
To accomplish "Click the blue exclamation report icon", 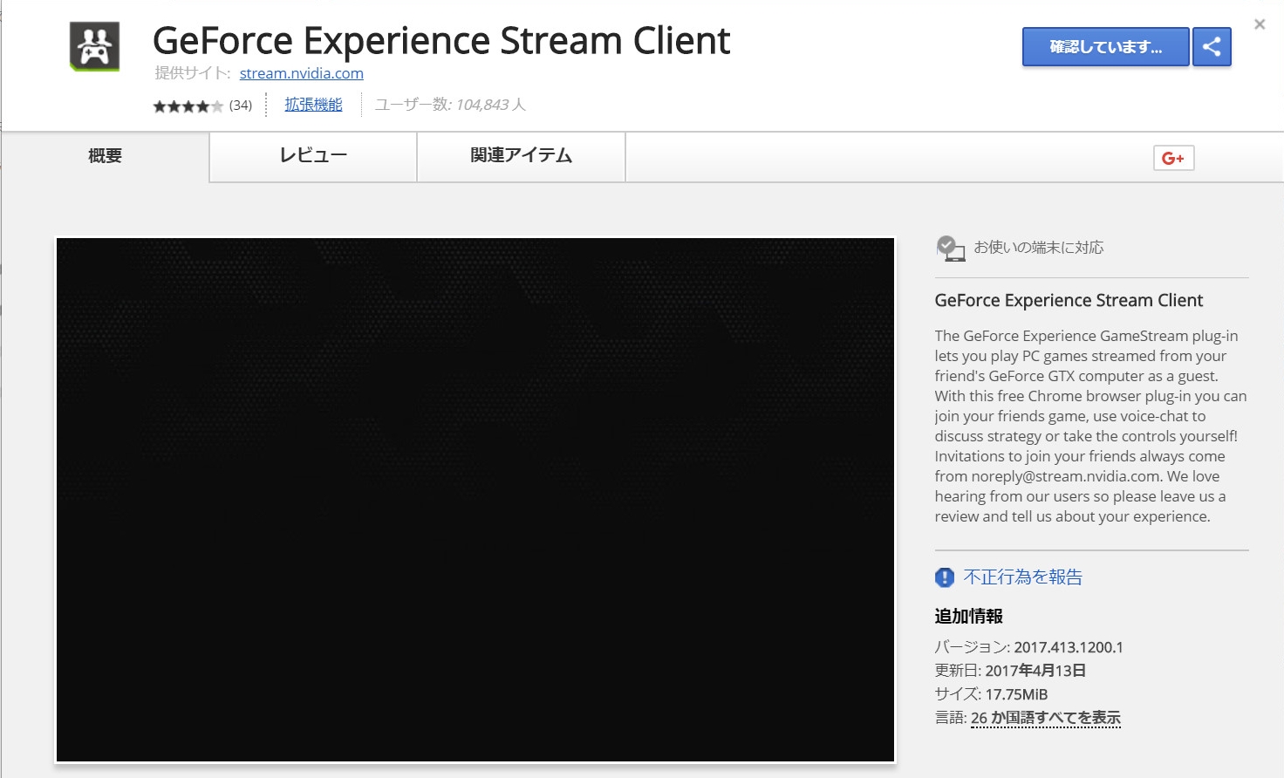I will tap(945, 577).
